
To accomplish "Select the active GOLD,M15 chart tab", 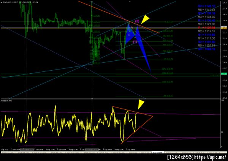I will point(158,153).
